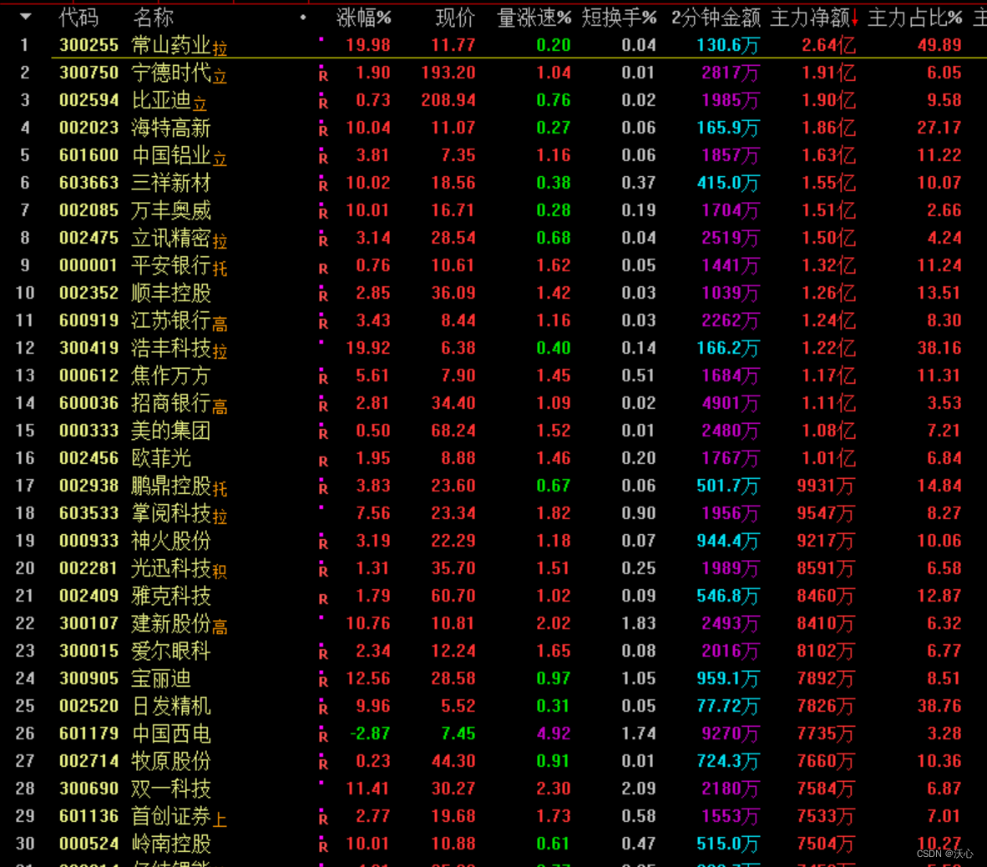Select stock name 常山药业
This screenshot has height=867, width=987.
pyautogui.click(x=170, y=45)
